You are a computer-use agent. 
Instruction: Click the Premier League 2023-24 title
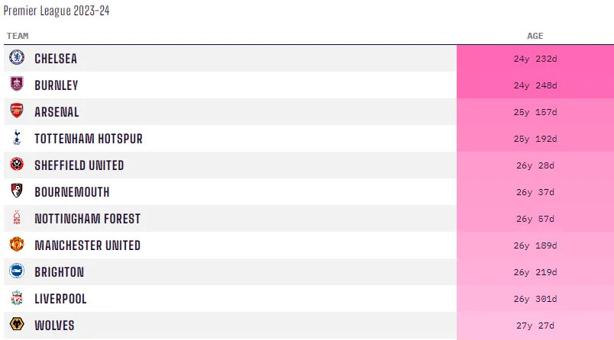click(x=57, y=12)
